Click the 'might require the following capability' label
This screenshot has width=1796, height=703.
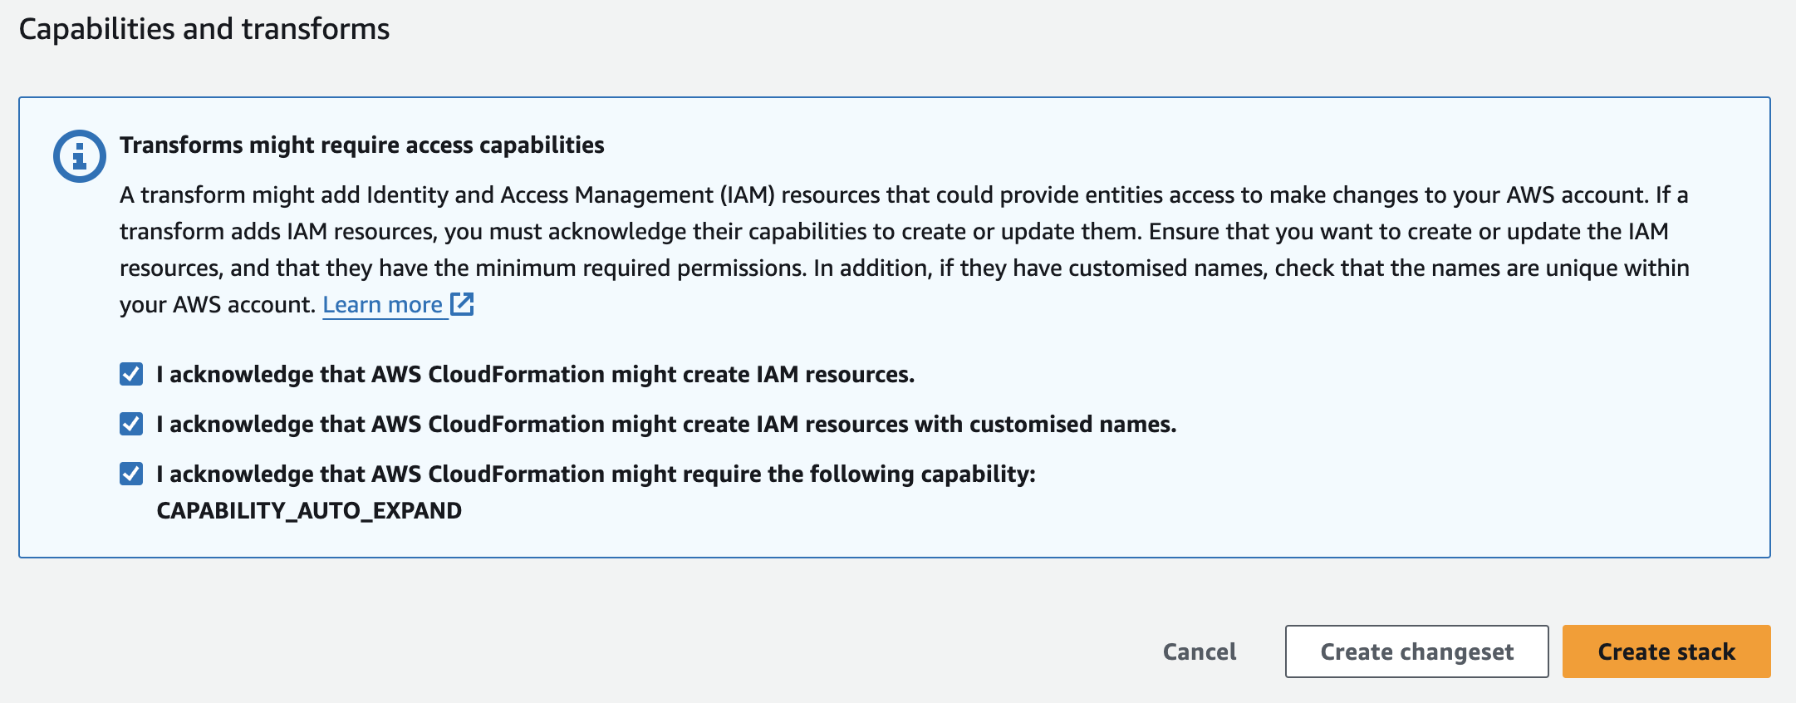(596, 474)
